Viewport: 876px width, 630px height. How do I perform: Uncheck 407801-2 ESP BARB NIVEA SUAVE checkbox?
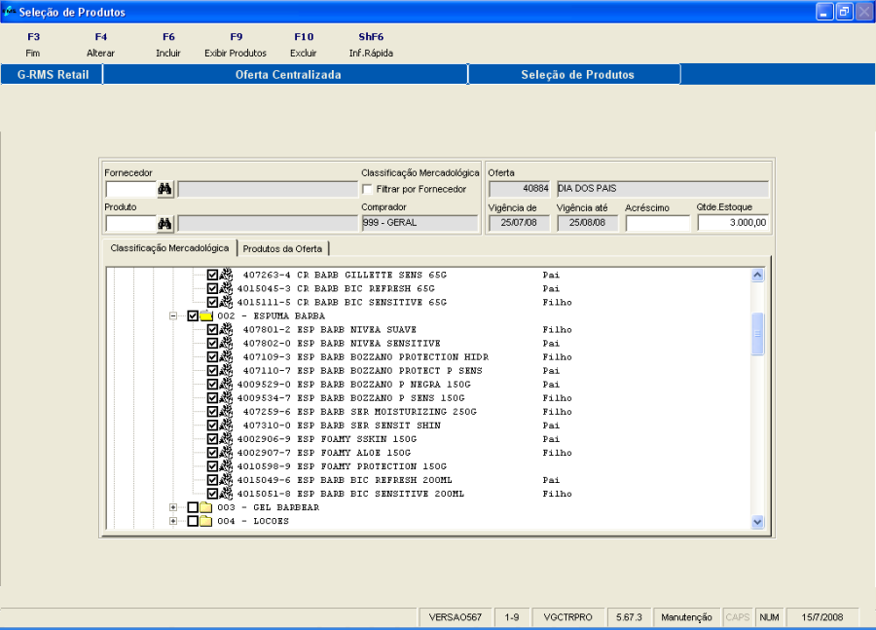pyautogui.click(x=212, y=329)
